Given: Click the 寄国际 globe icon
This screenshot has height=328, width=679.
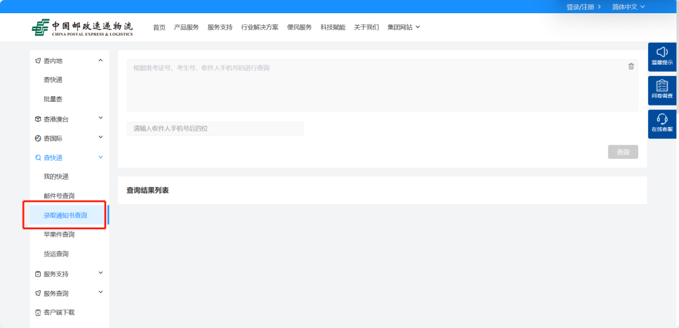Looking at the screenshot, I should coord(38,138).
